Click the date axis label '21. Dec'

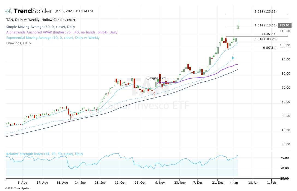(x=218, y=183)
